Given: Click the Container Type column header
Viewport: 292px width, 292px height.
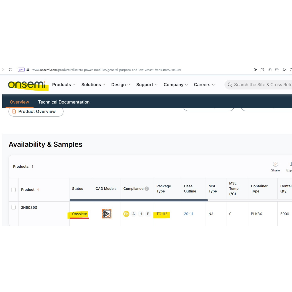Looking at the screenshot, I should point(259,189).
